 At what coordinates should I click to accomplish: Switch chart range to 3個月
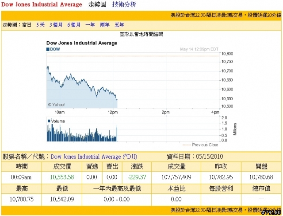(x=56, y=25)
